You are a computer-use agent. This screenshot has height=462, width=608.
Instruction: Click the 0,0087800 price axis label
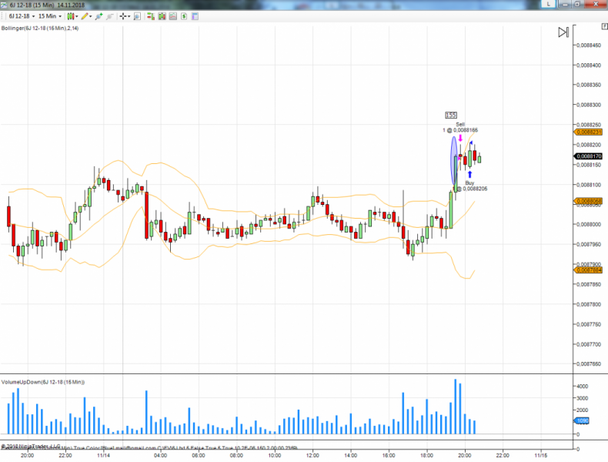[589, 304]
